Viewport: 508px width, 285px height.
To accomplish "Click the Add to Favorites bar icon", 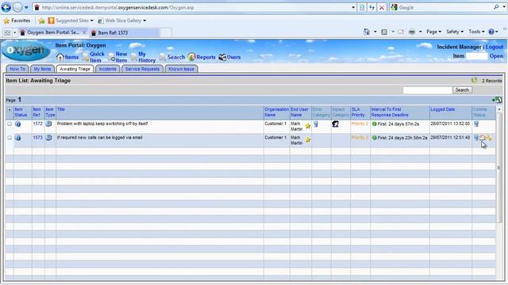I will [41, 21].
